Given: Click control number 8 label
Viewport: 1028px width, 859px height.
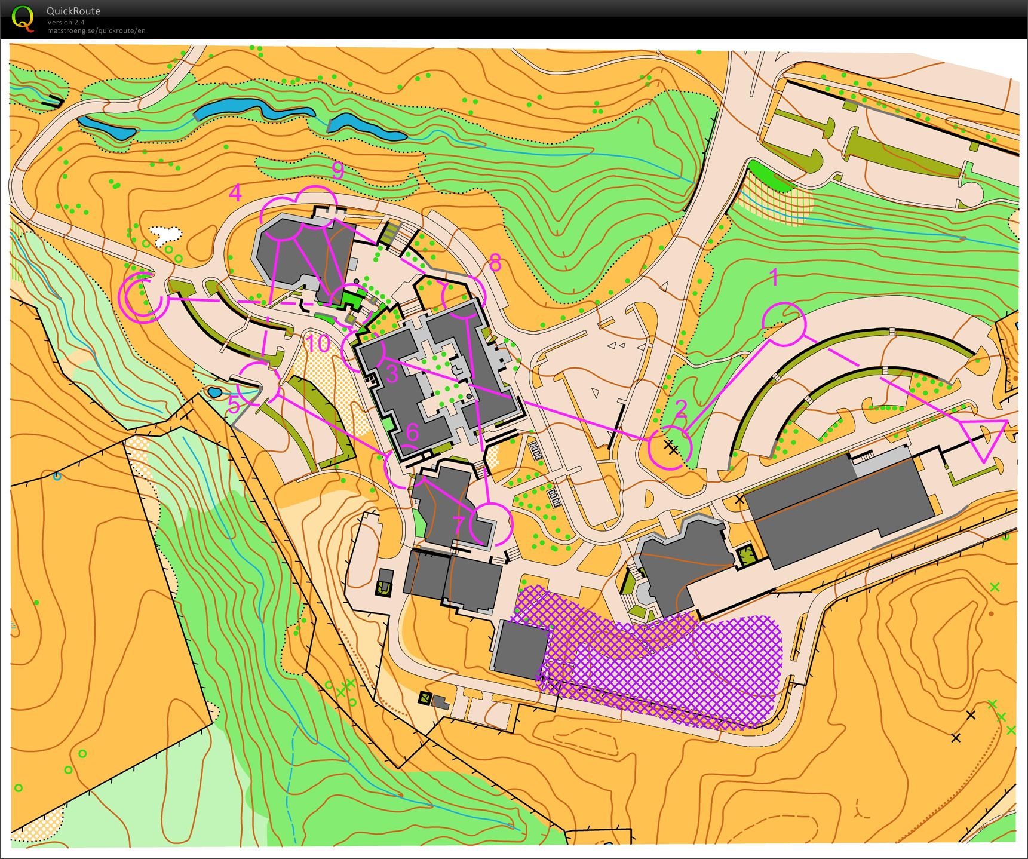Looking at the screenshot, I should [495, 262].
